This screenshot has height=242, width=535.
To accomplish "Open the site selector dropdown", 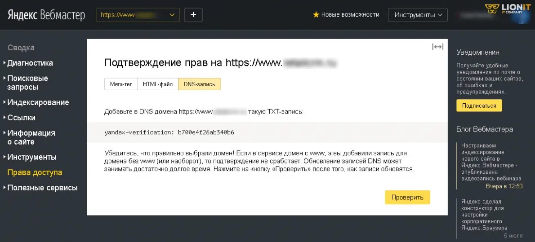I will point(138,15).
